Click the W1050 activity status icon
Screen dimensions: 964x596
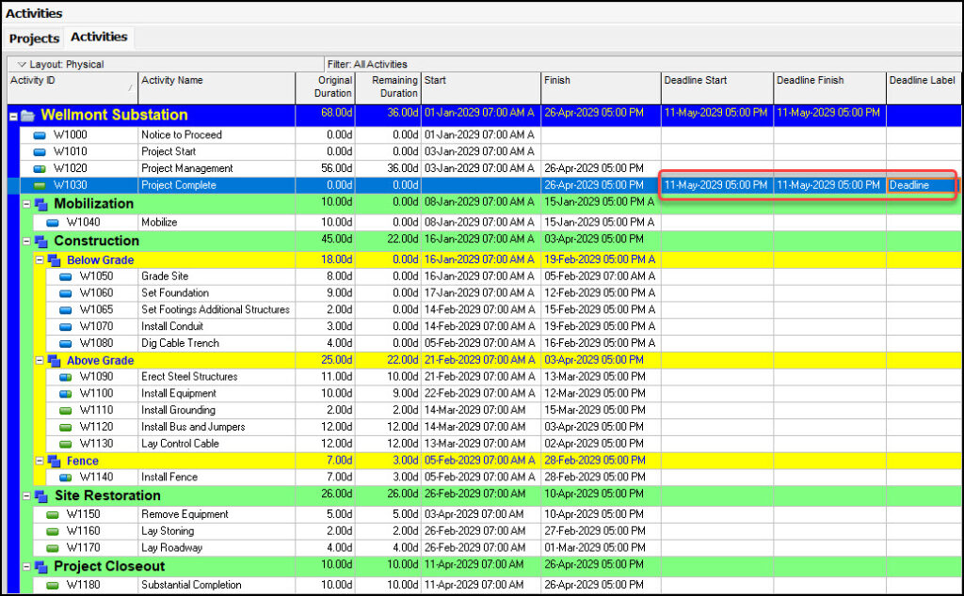pyautogui.click(x=66, y=276)
